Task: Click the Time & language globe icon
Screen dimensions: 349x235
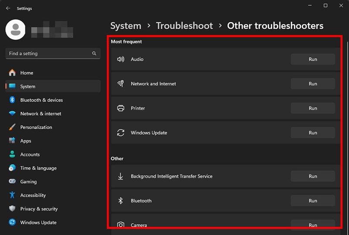Action: 12,168
